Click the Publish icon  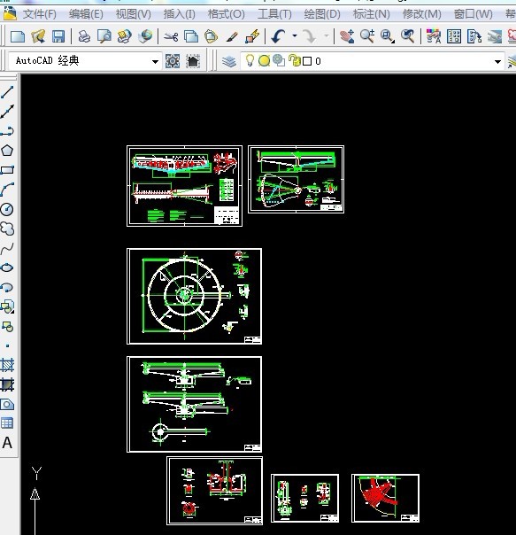(125, 36)
